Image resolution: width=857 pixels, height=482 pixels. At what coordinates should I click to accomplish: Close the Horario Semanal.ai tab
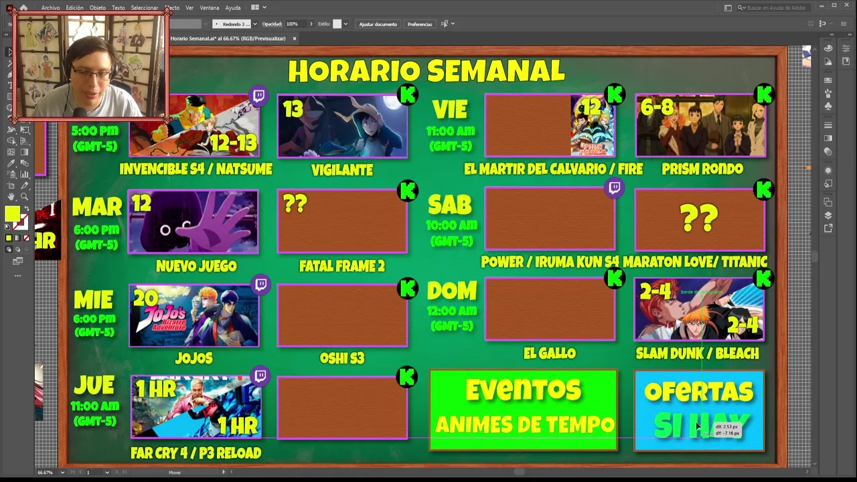coord(294,39)
